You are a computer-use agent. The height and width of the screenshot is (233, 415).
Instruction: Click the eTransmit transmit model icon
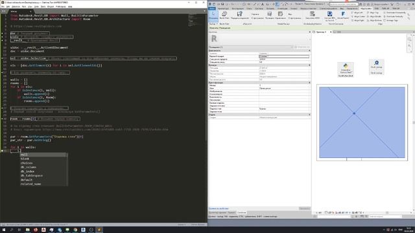point(240,15)
